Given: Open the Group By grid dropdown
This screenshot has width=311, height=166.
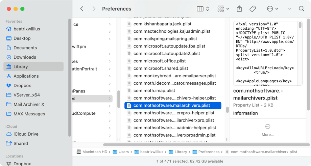Looking at the screenshot, I should point(223,9).
